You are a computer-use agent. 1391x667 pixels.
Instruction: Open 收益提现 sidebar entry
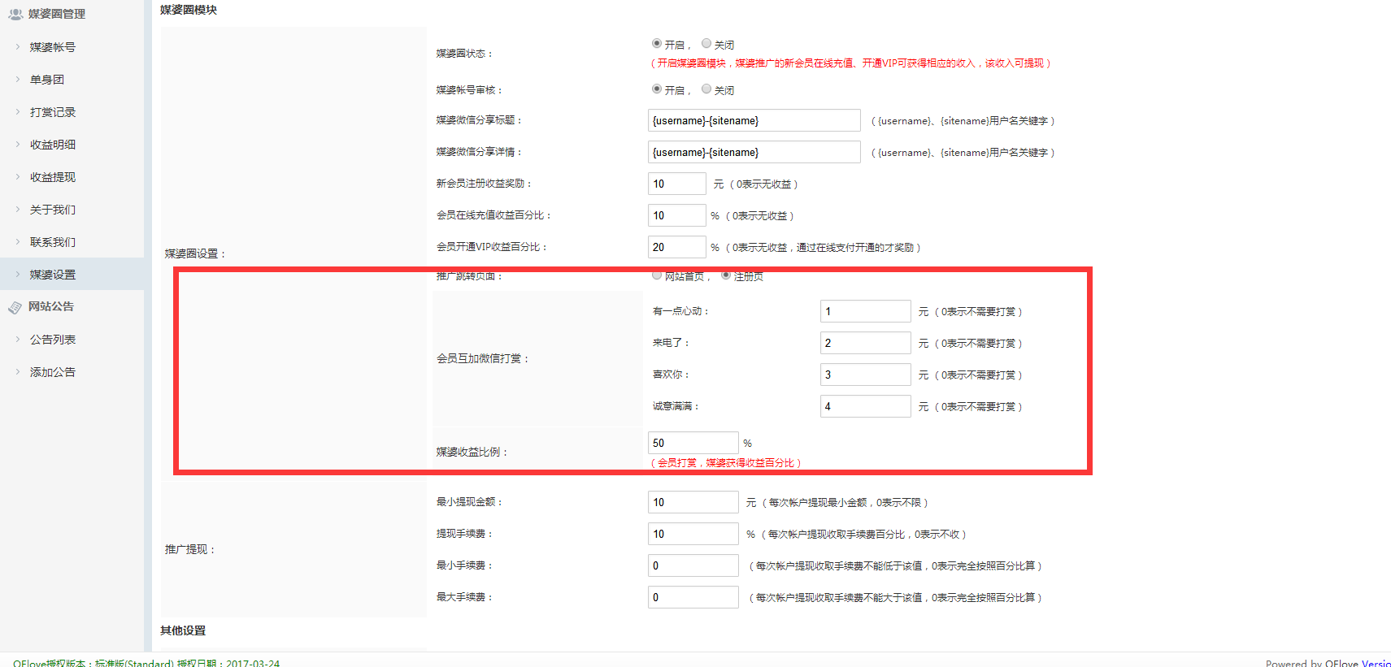point(53,177)
